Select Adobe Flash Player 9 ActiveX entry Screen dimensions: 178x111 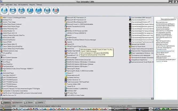coord(11,24)
